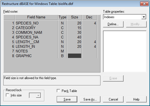Click the Type cell C of CATEGORY
Screen dimensions: 150x106
pyautogui.click(x=62, y=28)
